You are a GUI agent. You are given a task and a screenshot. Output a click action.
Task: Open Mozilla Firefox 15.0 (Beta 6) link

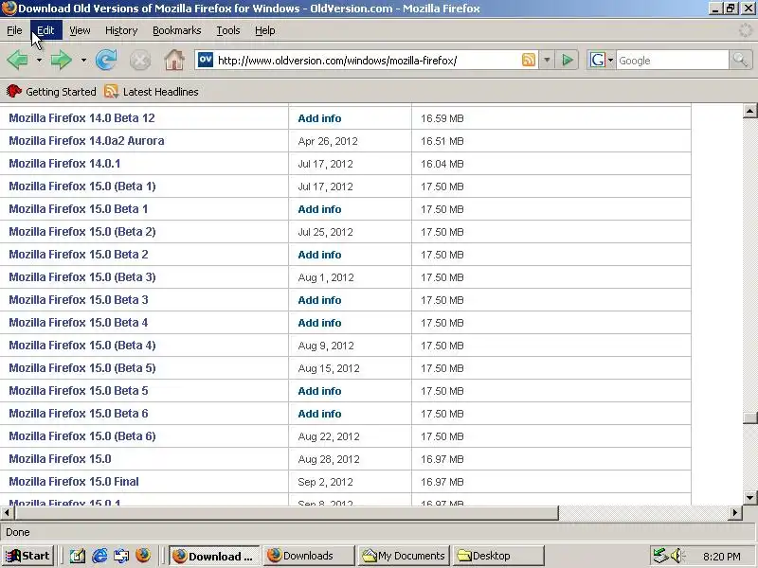[x=82, y=435]
